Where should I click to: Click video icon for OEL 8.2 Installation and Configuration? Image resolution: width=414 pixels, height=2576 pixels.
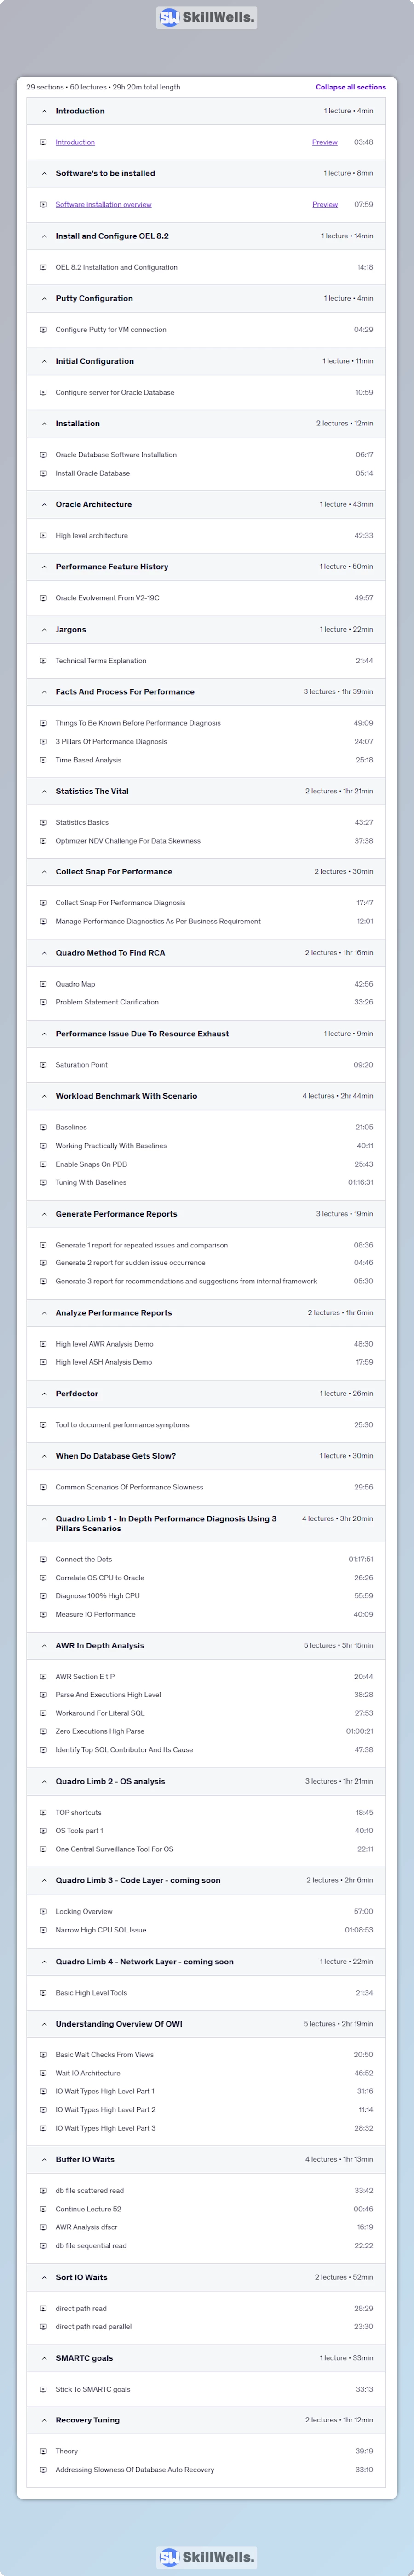click(x=43, y=267)
